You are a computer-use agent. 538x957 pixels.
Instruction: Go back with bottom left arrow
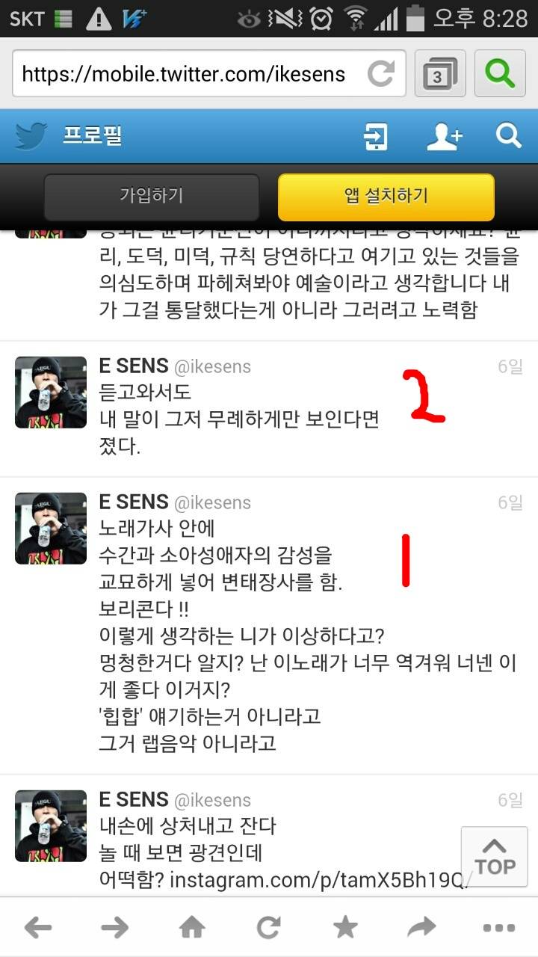(38, 928)
